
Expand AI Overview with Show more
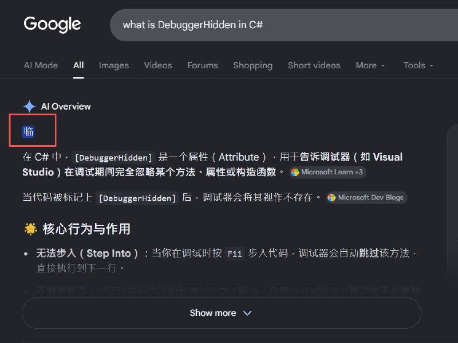tap(222, 313)
